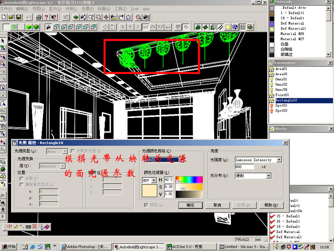Click the Print icon
The width and height of the screenshot is (334, 251).
38,17
